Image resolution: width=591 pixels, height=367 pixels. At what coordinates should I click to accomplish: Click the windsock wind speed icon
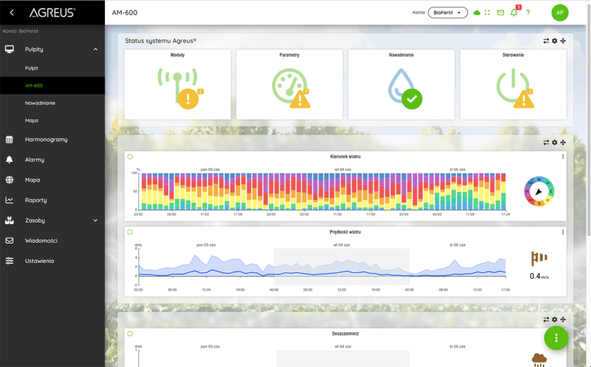[x=539, y=258]
